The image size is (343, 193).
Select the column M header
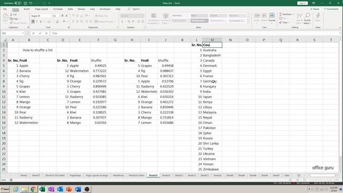click(212, 40)
